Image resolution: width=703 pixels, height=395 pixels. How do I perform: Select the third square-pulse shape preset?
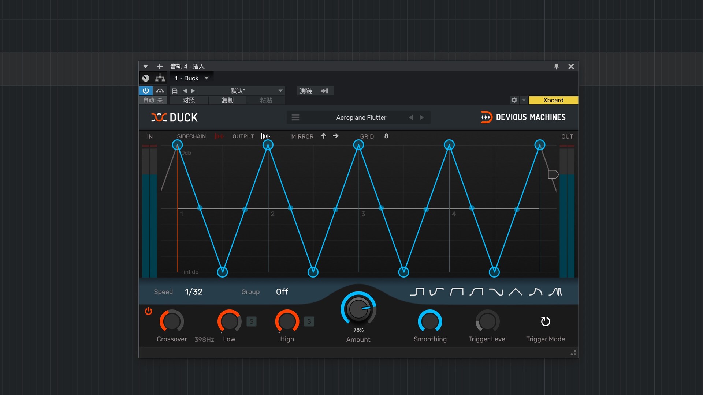point(457,292)
